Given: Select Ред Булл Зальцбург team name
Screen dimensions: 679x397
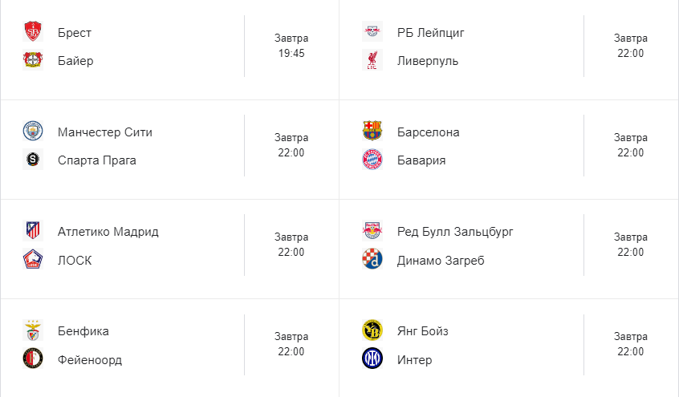Looking at the screenshot, I should (x=455, y=232).
